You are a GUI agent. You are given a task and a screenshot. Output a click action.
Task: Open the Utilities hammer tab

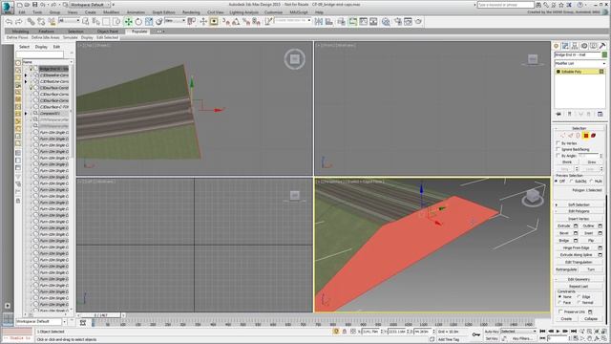(x=602, y=46)
